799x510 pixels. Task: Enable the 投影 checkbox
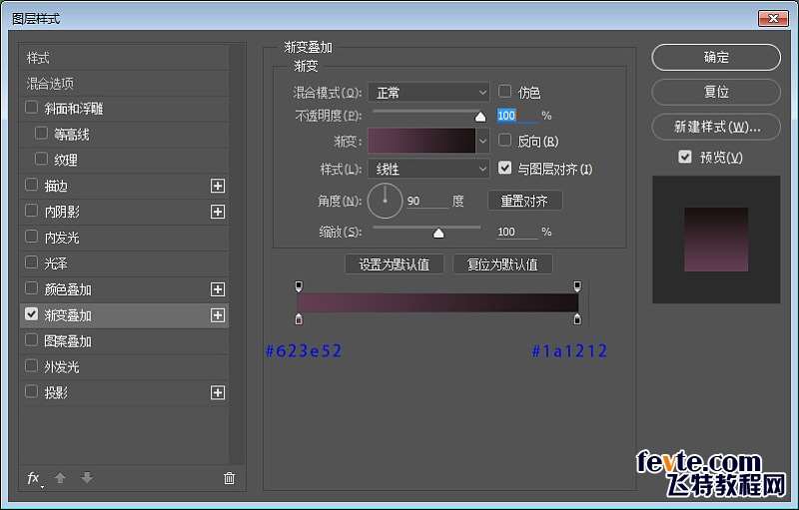[32, 391]
